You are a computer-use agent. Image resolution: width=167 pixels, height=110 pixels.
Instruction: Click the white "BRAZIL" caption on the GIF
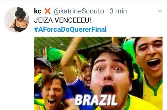96,100
